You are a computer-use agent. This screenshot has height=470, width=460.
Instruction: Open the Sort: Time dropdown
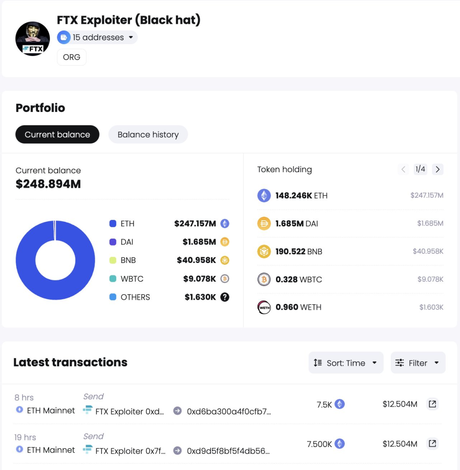click(346, 363)
